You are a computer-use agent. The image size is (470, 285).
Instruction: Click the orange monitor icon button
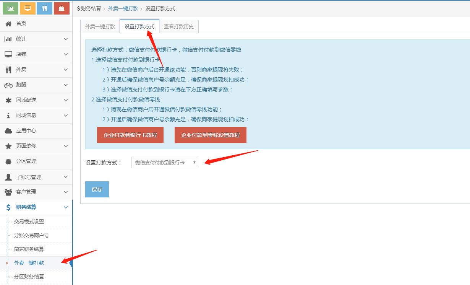28,8
